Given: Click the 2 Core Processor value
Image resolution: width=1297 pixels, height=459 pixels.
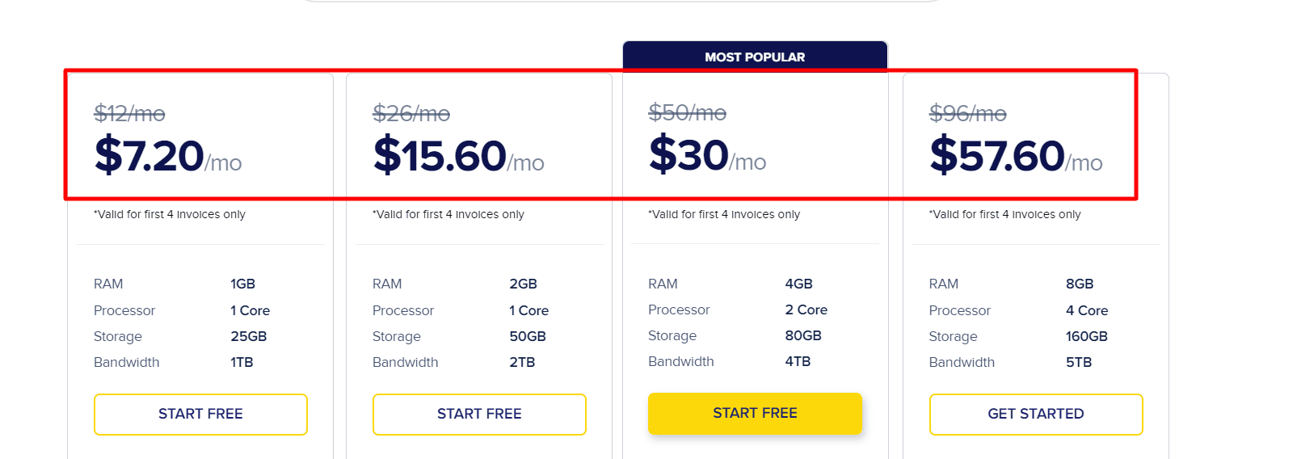Looking at the screenshot, I should [806, 310].
